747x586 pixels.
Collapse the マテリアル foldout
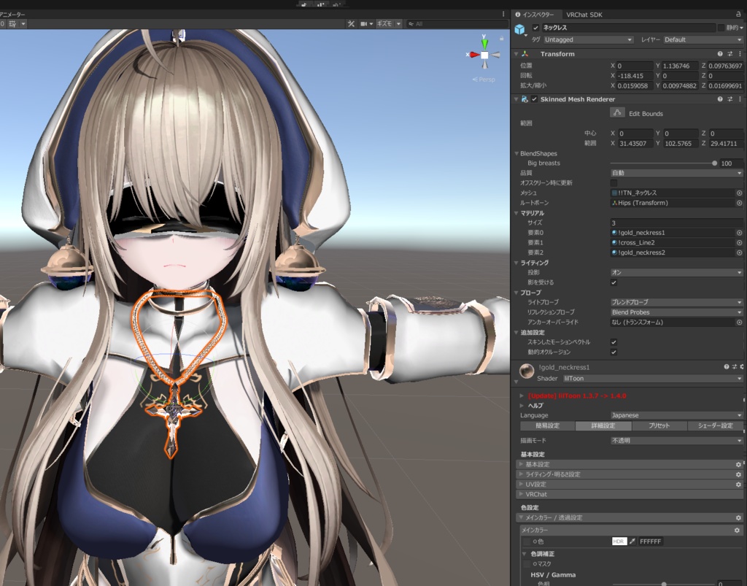pos(516,213)
